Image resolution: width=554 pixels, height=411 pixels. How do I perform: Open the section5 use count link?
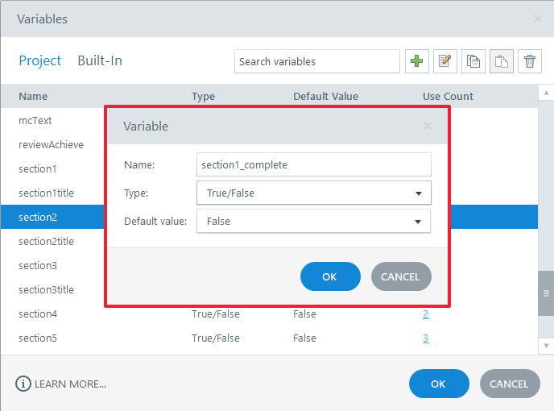pos(426,338)
